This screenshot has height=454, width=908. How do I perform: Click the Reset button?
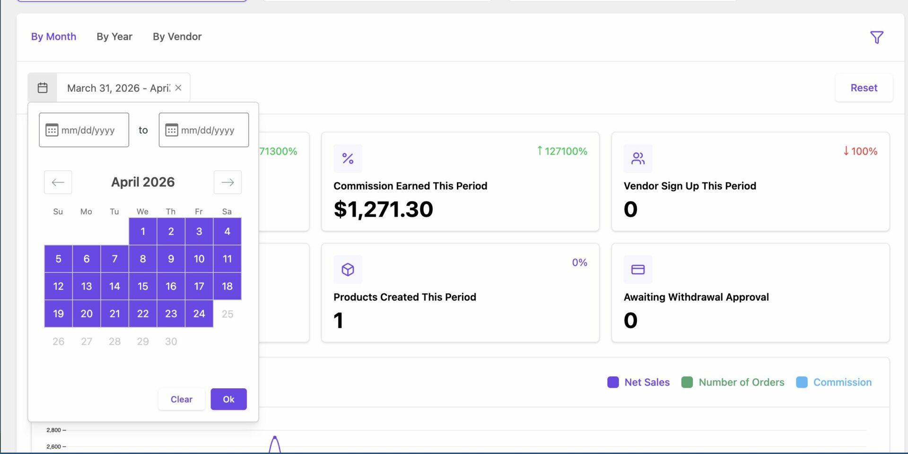tap(864, 88)
